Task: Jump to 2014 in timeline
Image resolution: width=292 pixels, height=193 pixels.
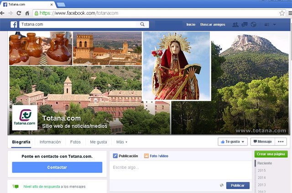Action: pos(261,177)
